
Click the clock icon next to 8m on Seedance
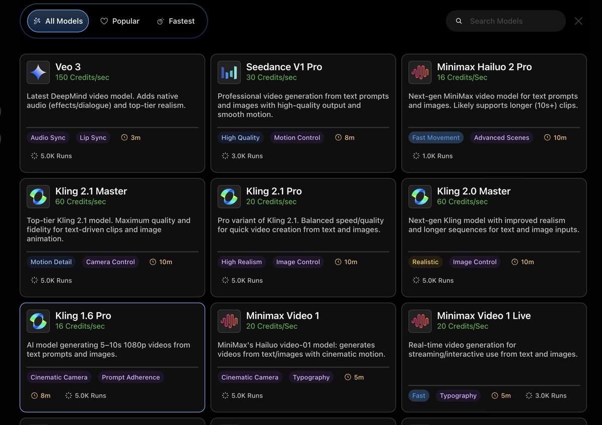[338, 137]
